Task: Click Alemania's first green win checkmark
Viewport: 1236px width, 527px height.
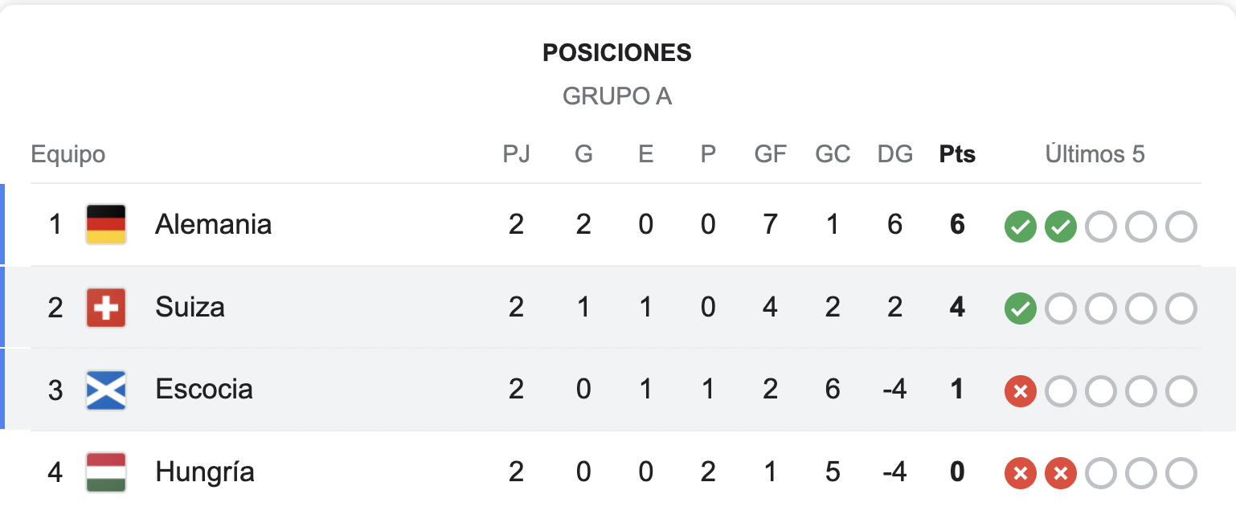Action: coord(1020,227)
